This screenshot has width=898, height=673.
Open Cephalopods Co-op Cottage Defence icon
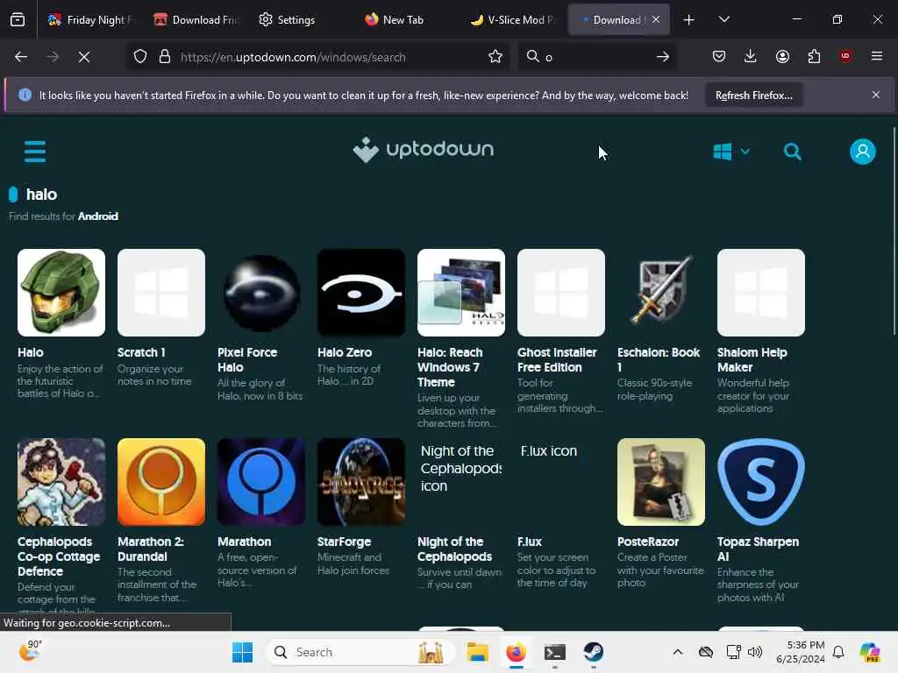pyautogui.click(x=61, y=482)
